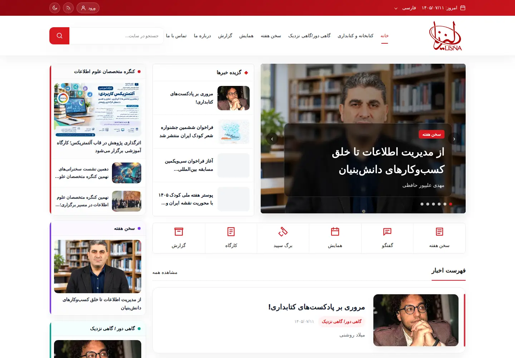Viewport: 515px width, 358px height.
Task: Select "گاهی دور/گاهی نزدیک" in the navigation bar
Action: (x=309, y=36)
